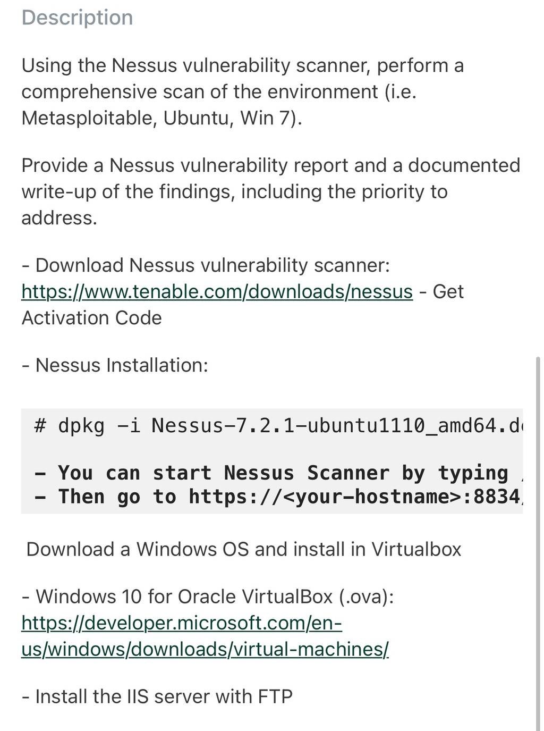
Task: Click the dpkg -i Nessus install command line
Action: (x=278, y=425)
